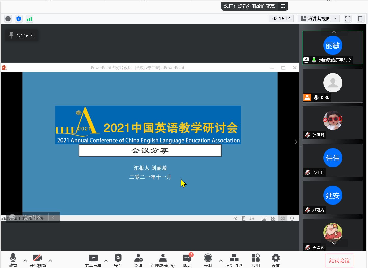Select 尹延安's participant thumbnail
This screenshot has height=268, width=368.
333,198
